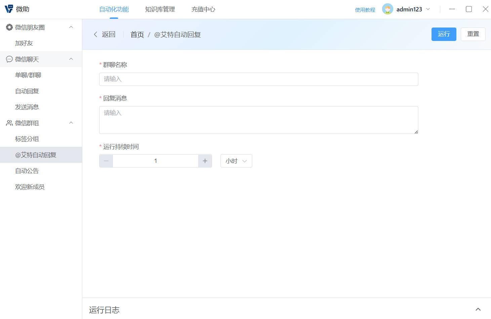Switch to the 知识库管理 tab

[x=160, y=9]
